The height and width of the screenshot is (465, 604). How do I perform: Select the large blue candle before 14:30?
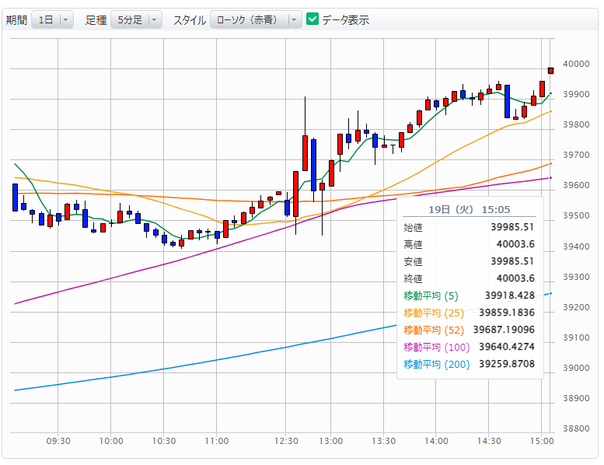[x=507, y=100]
